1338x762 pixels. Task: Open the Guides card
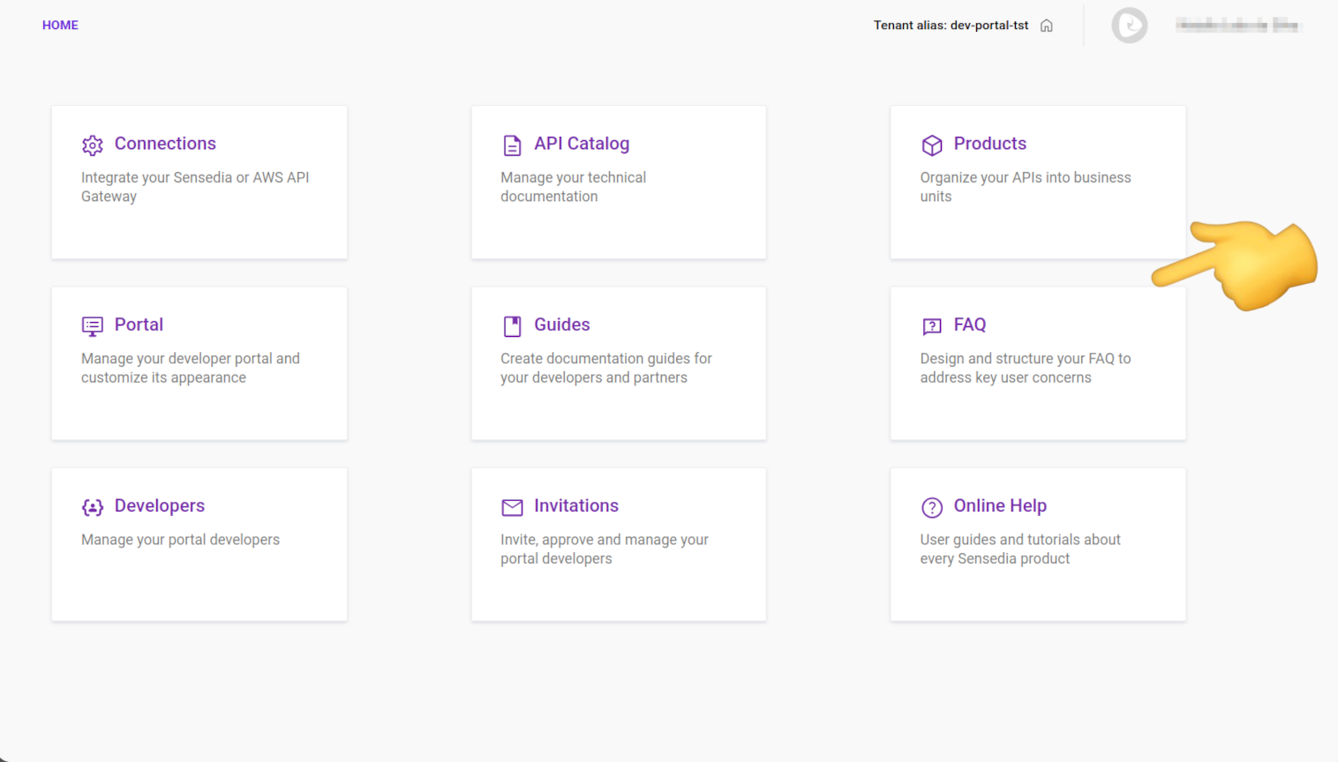(x=618, y=363)
